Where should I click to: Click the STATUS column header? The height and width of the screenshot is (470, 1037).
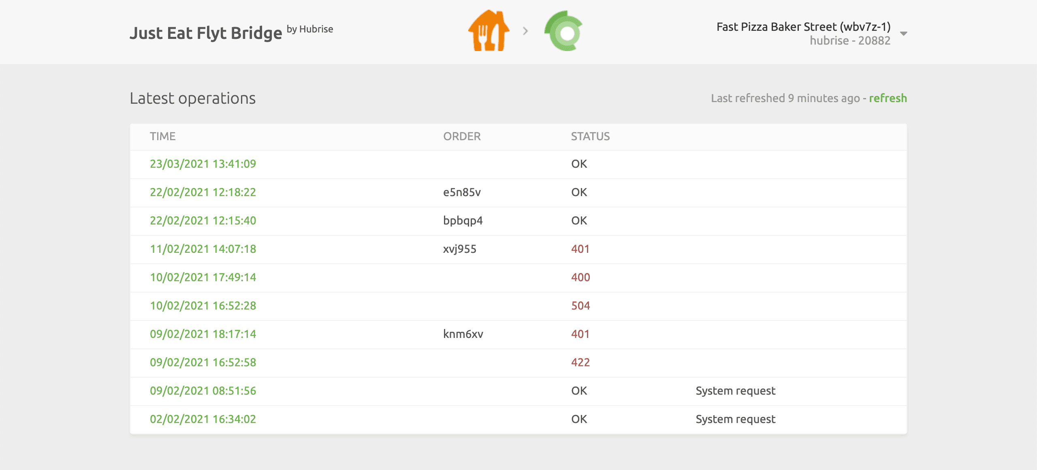(589, 137)
